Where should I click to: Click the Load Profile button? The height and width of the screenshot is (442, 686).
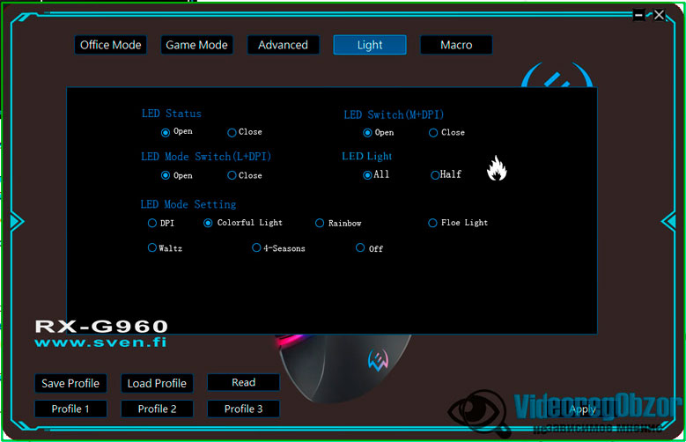(x=157, y=383)
